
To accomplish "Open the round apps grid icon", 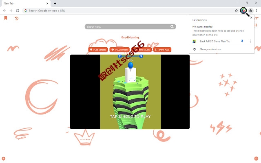I will coord(256,159).
